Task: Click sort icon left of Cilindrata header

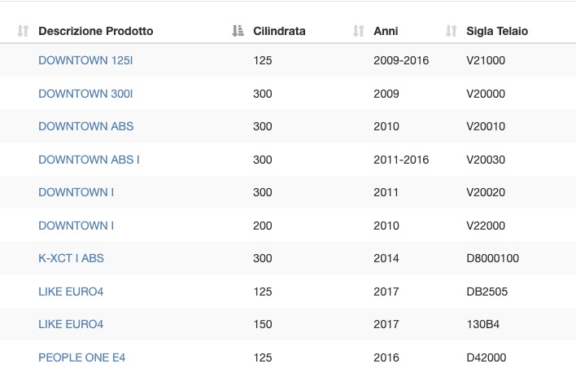Action: (x=238, y=31)
